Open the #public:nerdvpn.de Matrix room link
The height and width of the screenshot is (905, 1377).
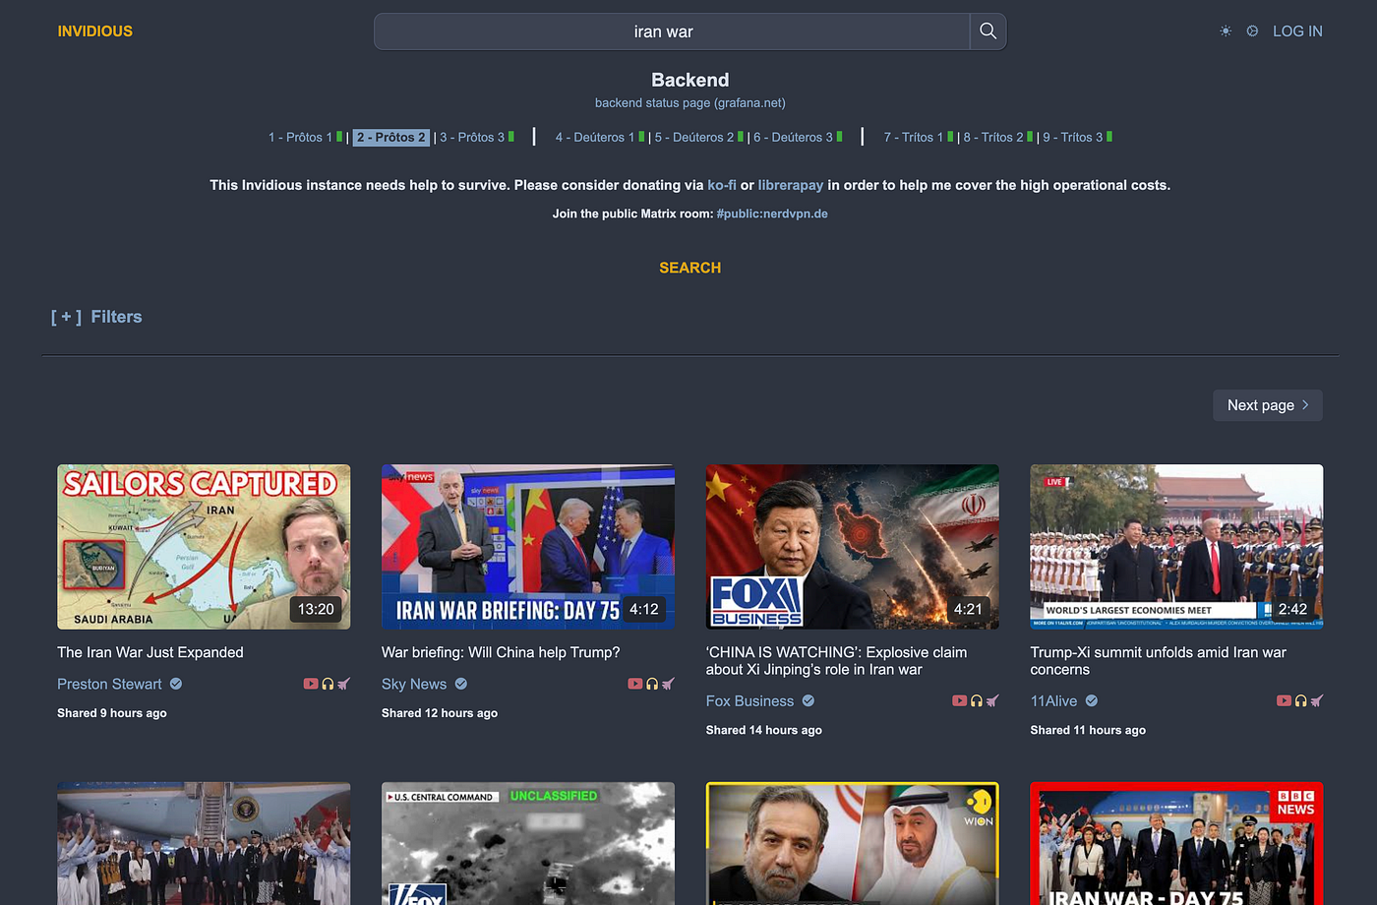click(x=772, y=213)
